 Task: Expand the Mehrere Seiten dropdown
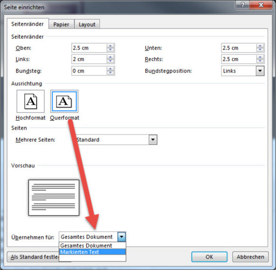(153, 140)
